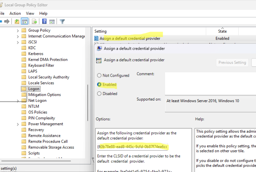Viewport: 256px width, 172px height.
Task: Click the credential provider CLSID text field
Action: pyautogui.click(x=132, y=147)
